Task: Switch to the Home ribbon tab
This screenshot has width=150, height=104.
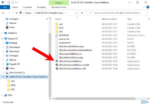Action: [15, 7]
